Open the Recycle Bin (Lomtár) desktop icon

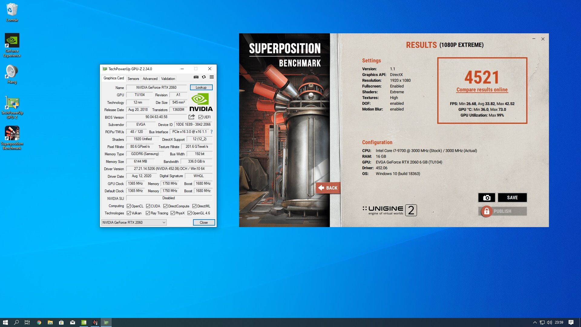tap(12, 12)
